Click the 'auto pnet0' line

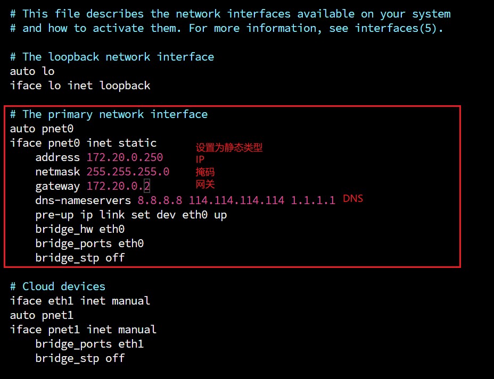(42, 129)
